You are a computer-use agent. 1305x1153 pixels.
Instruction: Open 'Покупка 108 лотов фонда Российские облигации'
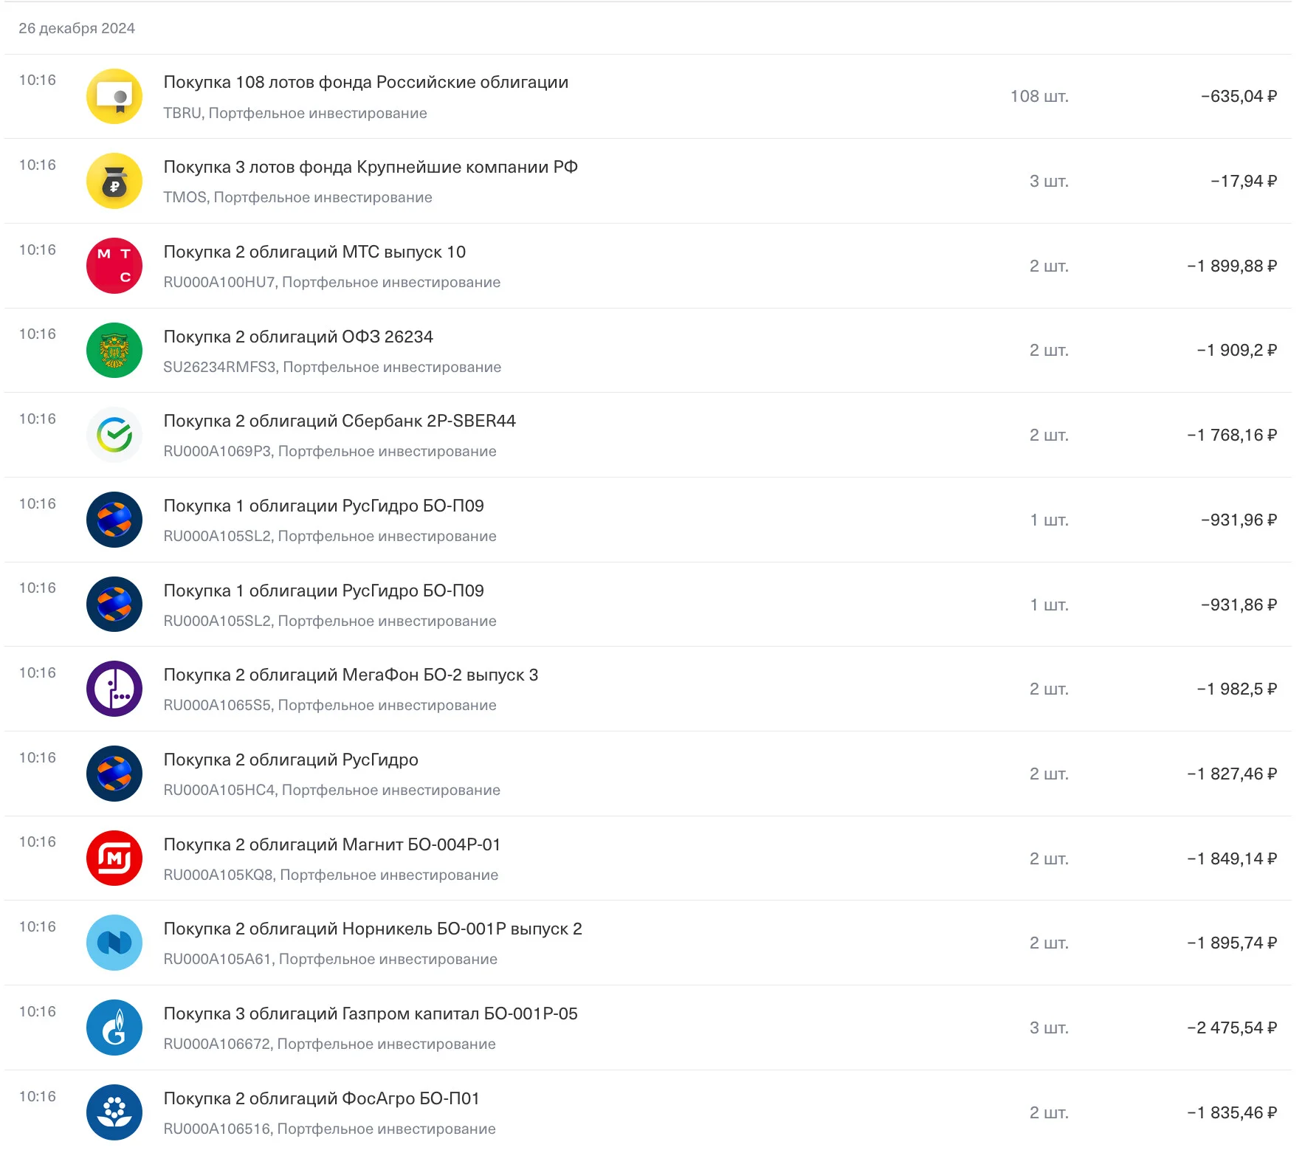[x=366, y=82]
